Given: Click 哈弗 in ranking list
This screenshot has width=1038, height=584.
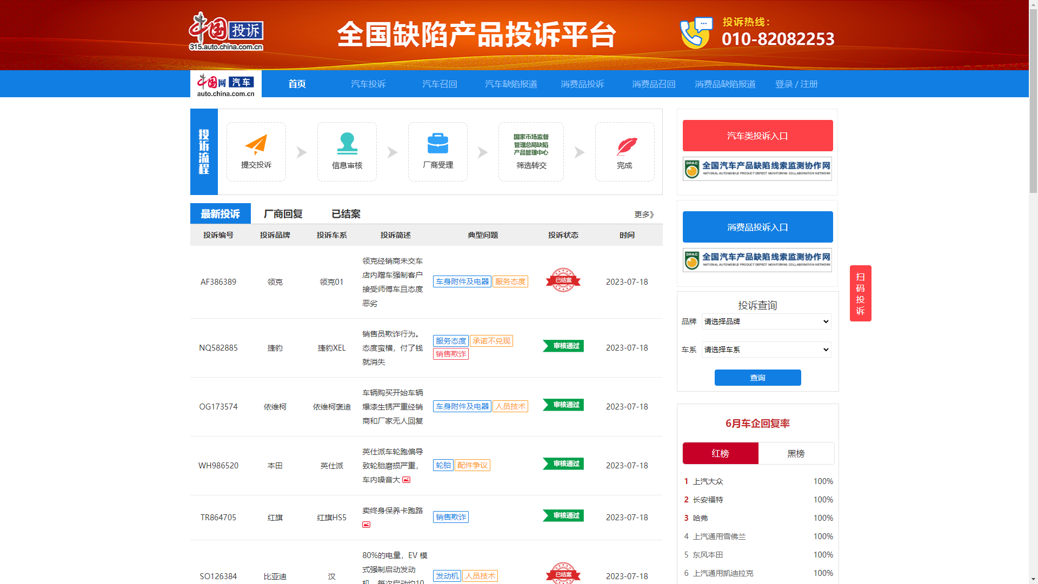Looking at the screenshot, I should pyautogui.click(x=700, y=518).
